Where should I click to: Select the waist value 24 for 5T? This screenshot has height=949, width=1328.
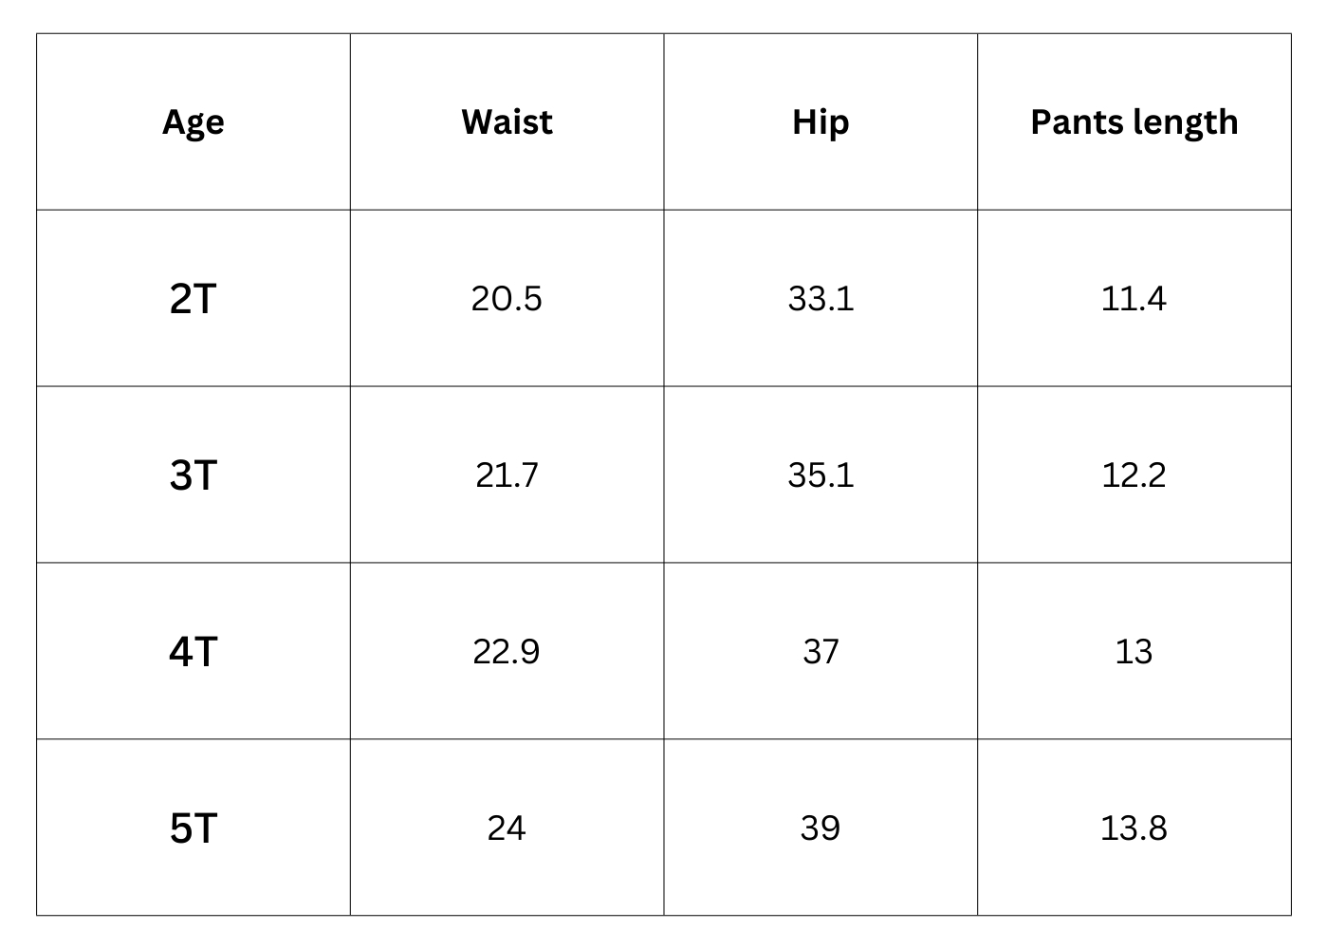click(x=507, y=828)
